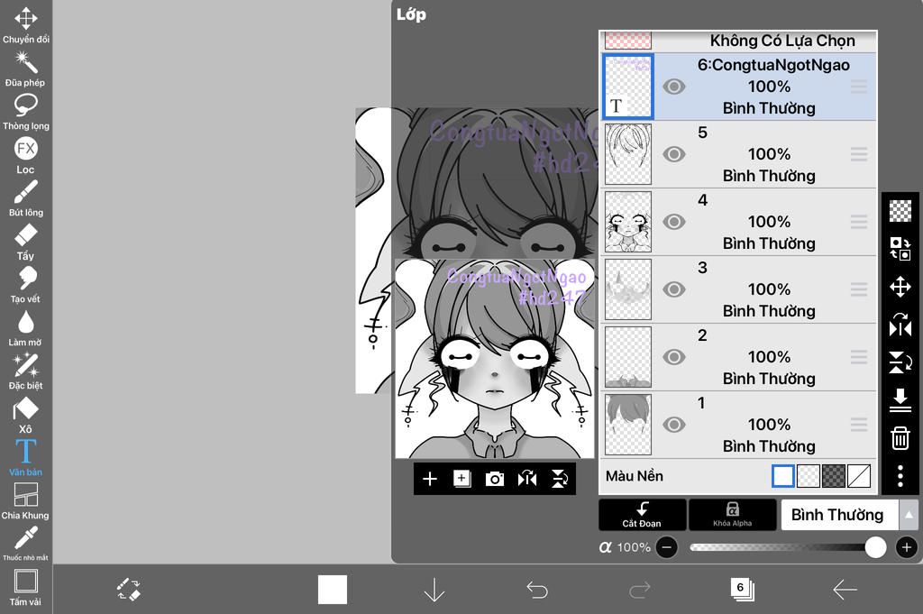Select the Chia Khung frame divider tool

26,501
